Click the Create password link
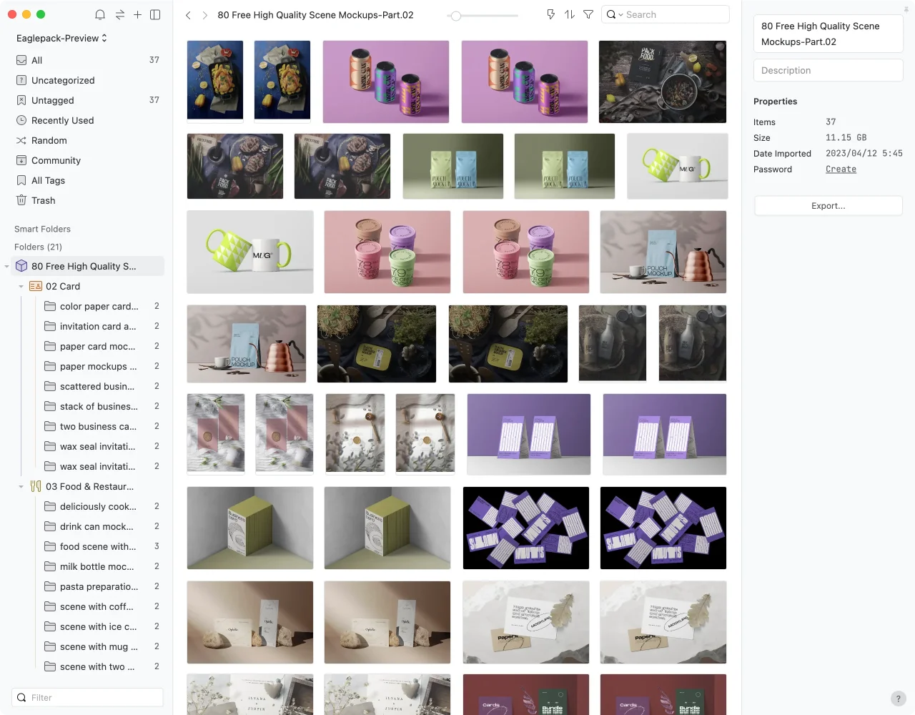915x715 pixels. click(841, 169)
